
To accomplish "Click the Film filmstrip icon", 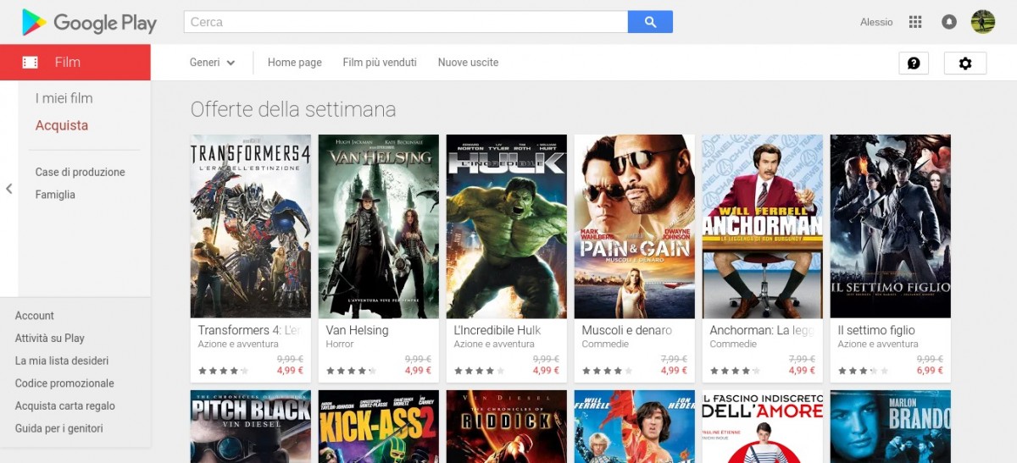I will click(31, 62).
